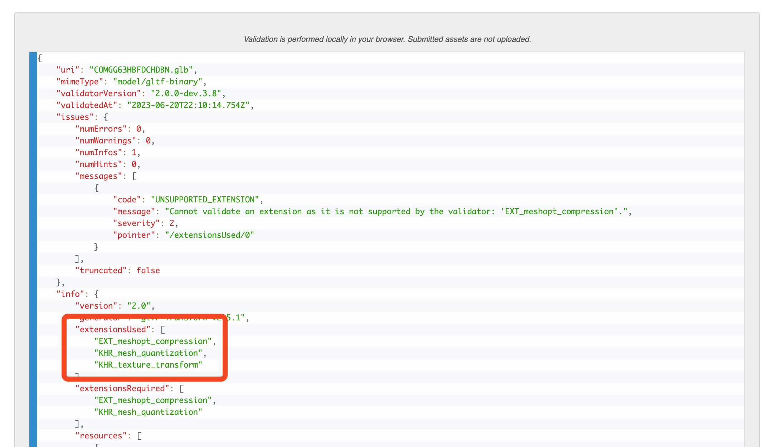
Task: Click the validatedAt timestamp value
Action: [x=188, y=105]
